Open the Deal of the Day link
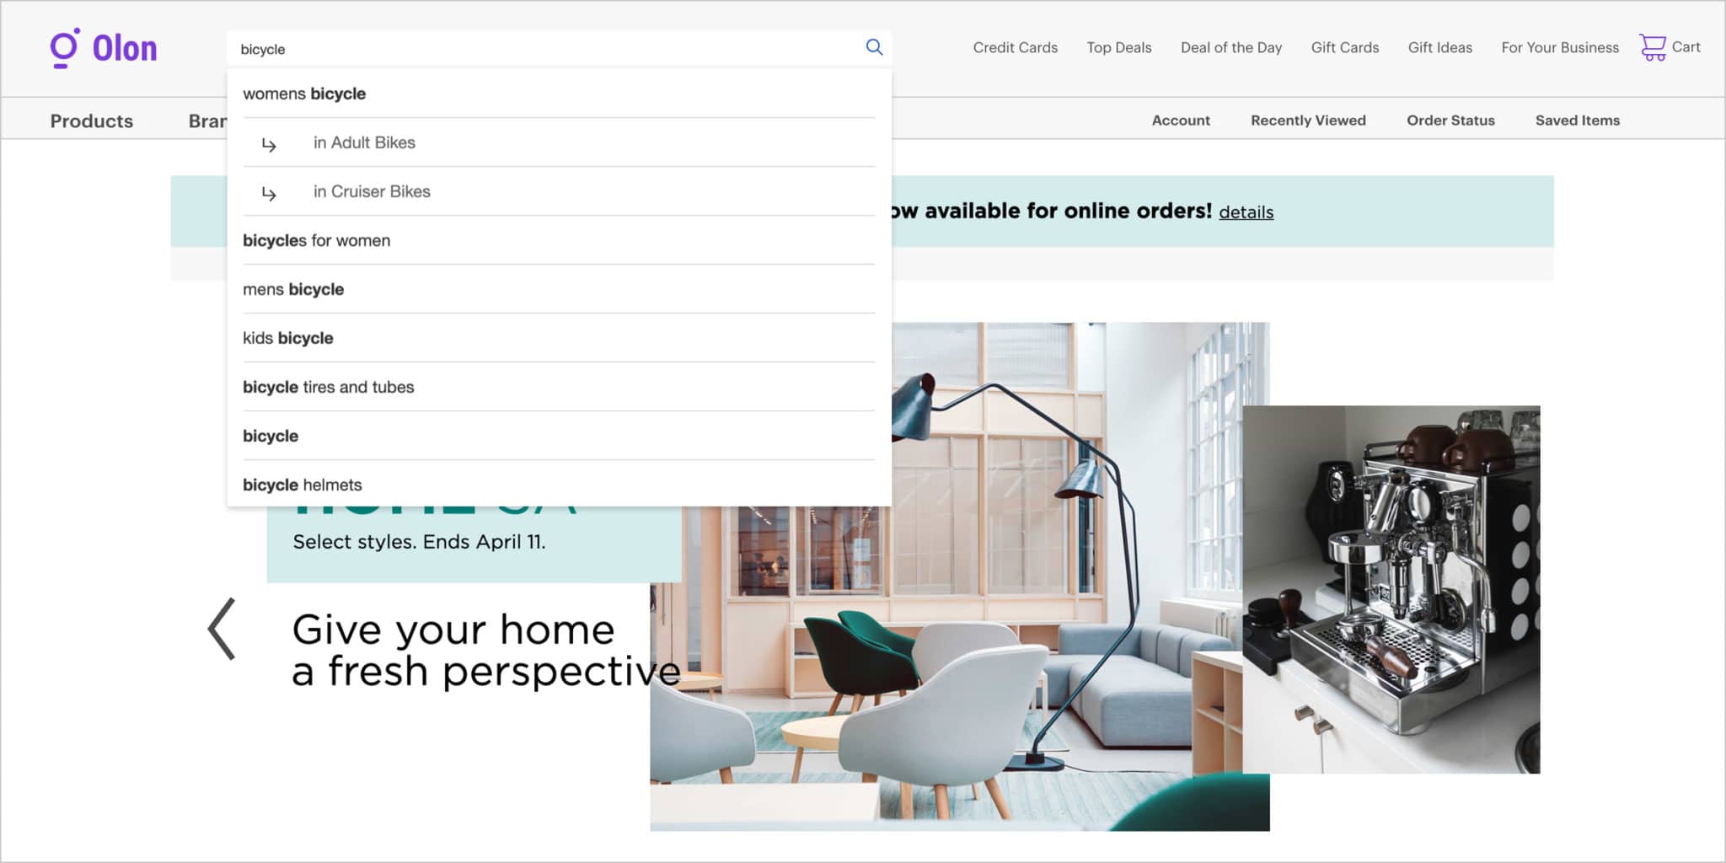The height and width of the screenshot is (863, 1726). click(x=1230, y=48)
